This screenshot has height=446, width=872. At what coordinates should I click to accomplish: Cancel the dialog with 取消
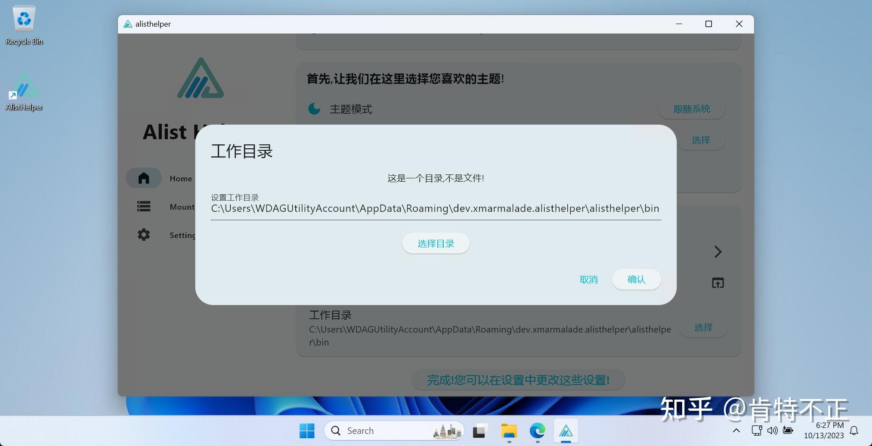pyautogui.click(x=589, y=280)
